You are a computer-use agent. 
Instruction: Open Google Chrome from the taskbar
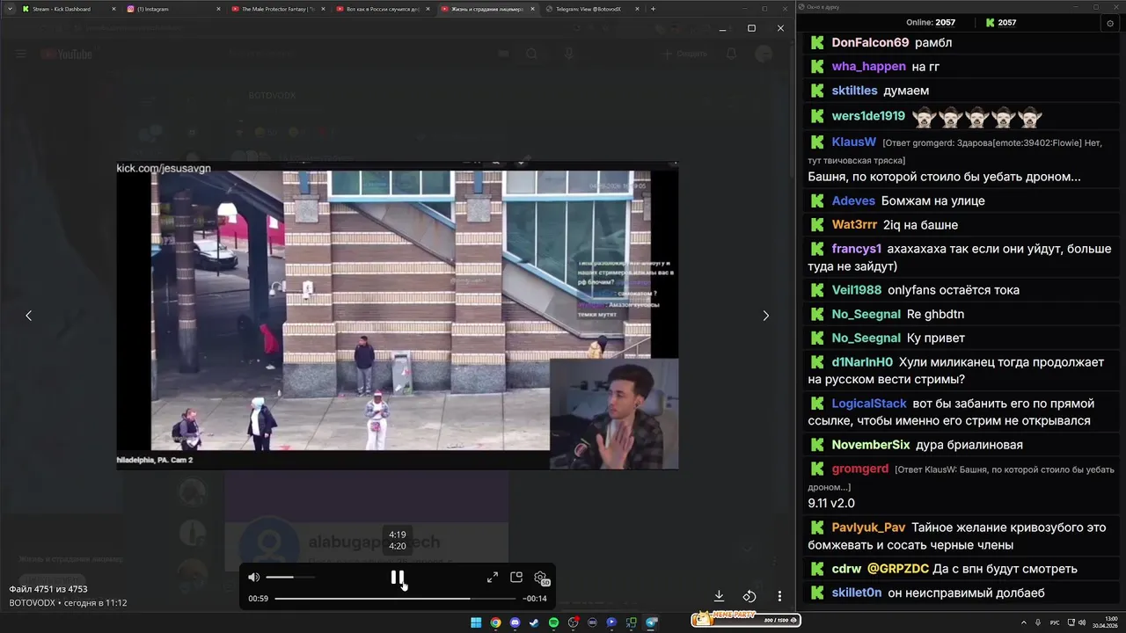pos(495,622)
